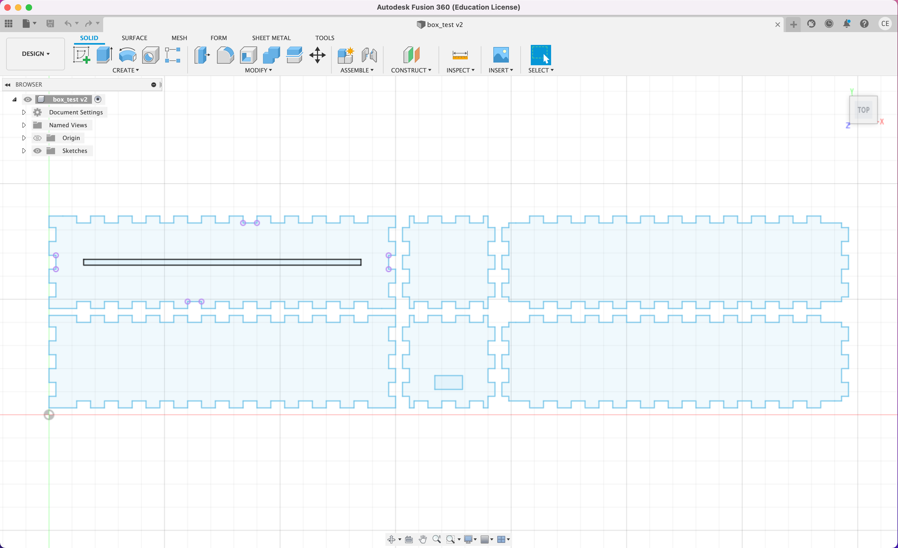Open the Measure tool under Inspect
Image resolution: width=898 pixels, height=548 pixels.
460,55
